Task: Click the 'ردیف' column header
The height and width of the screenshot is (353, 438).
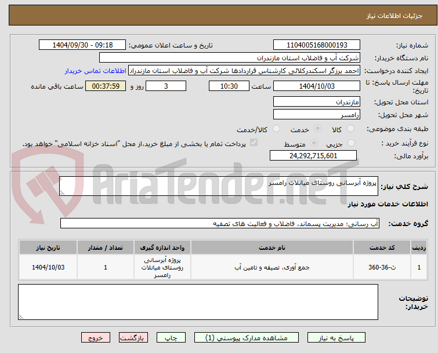Action: [419, 248]
